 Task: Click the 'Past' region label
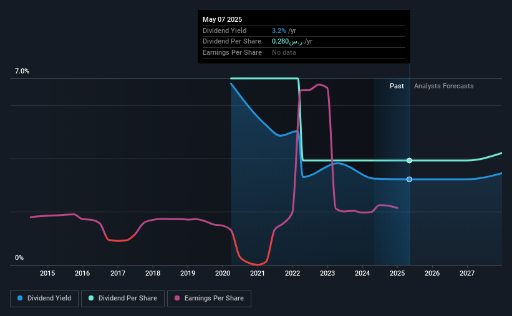point(397,86)
